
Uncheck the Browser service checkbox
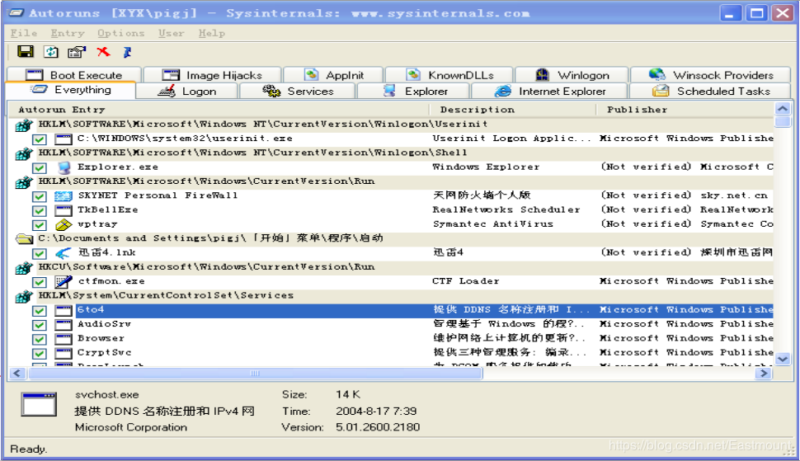pos(40,339)
